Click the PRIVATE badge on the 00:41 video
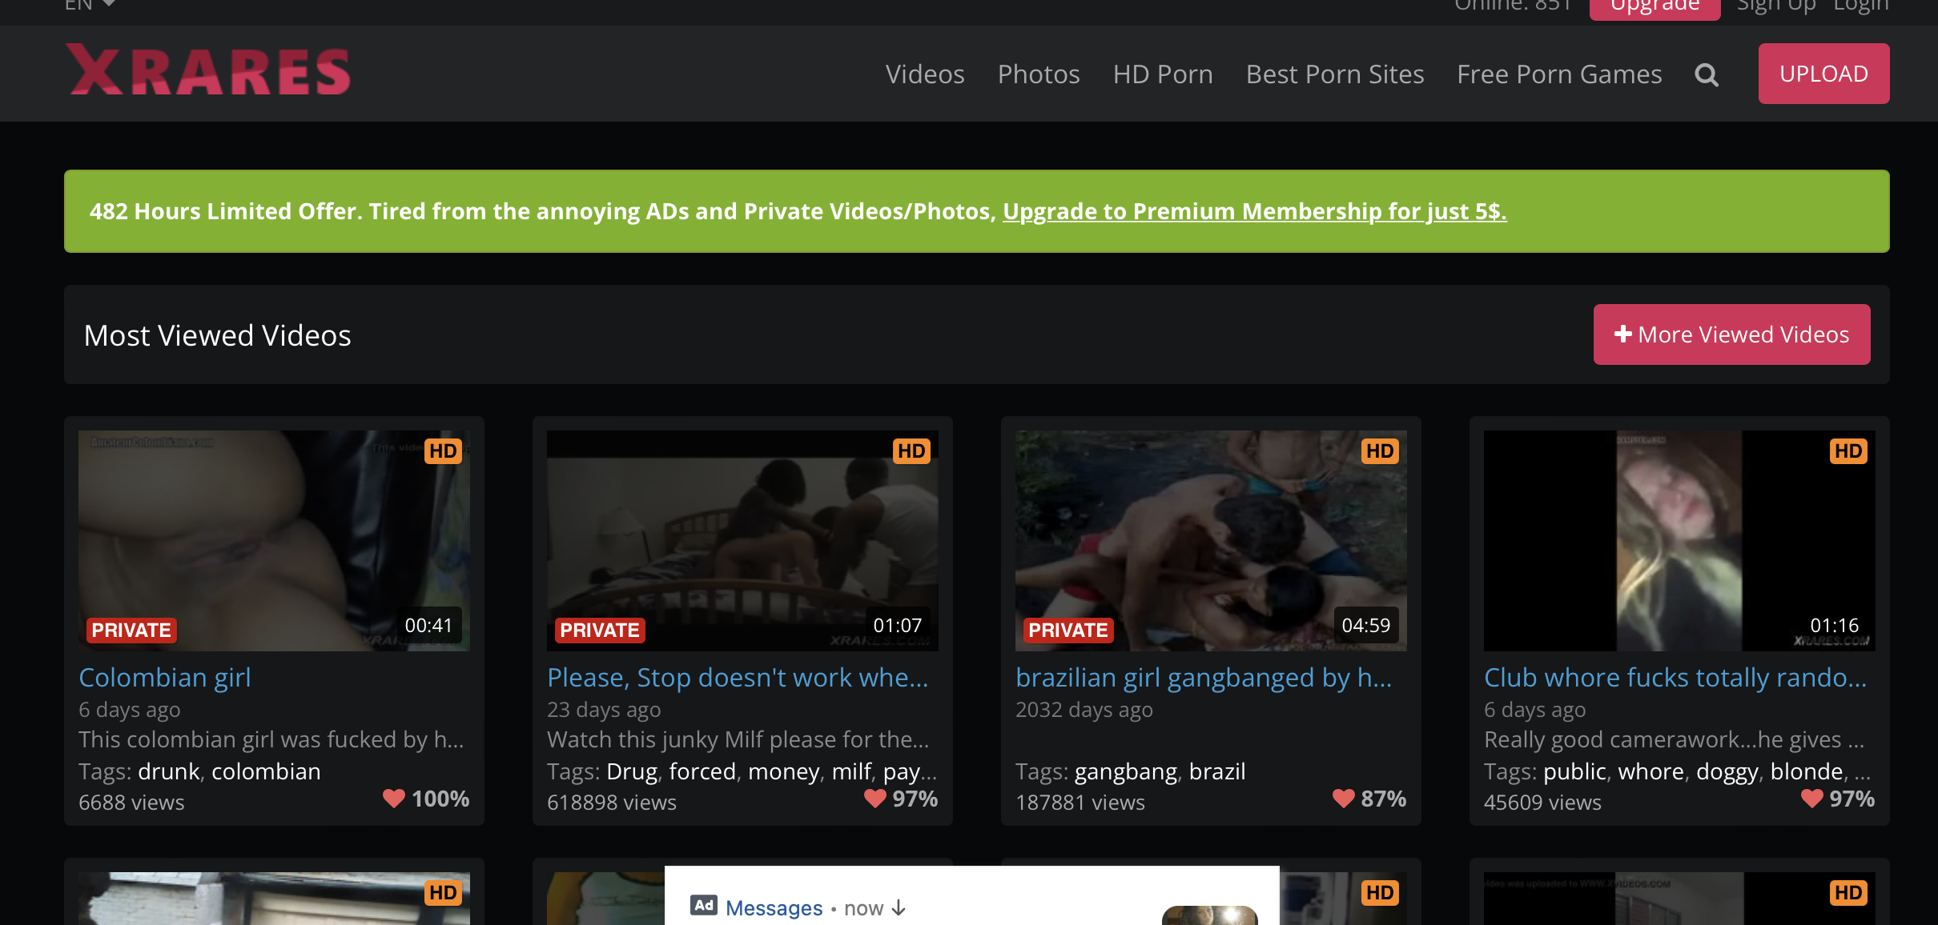This screenshot has width=1938, height=925. pyautogui.click(x=131, y=631)
